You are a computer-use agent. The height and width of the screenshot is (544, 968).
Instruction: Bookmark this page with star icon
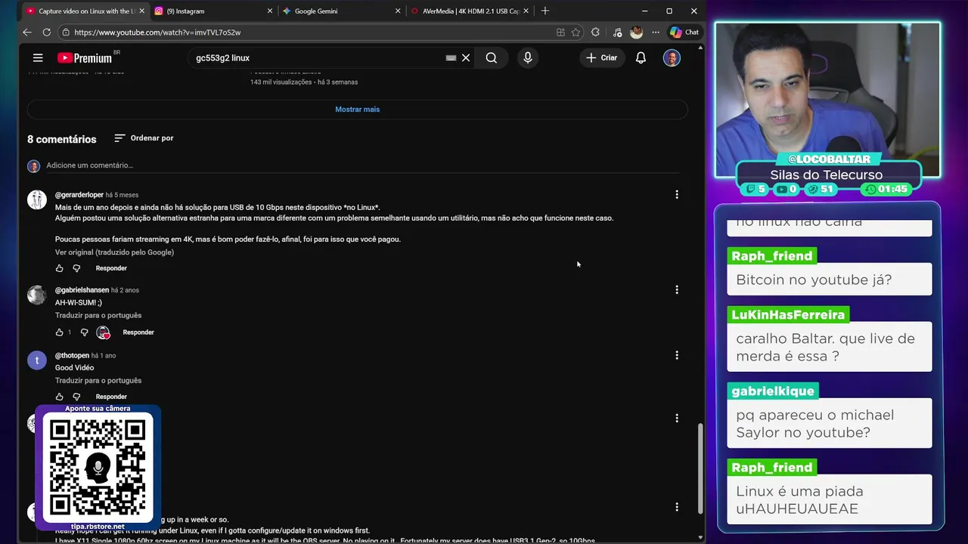coord(576,32)
